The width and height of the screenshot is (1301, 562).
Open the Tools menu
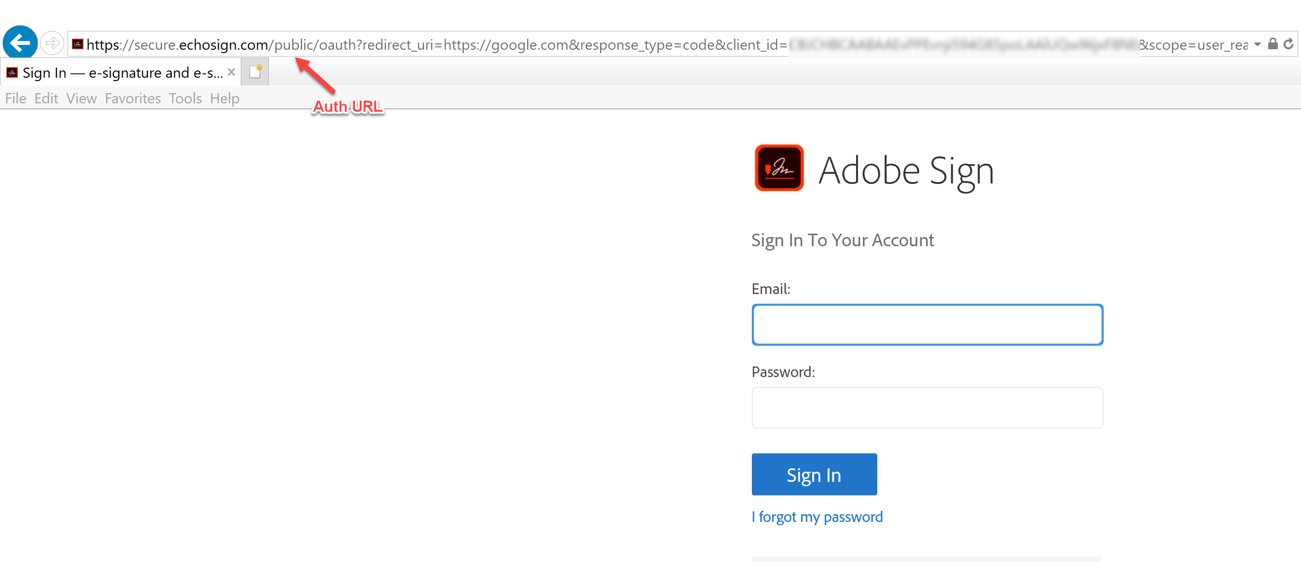[185, 98]
